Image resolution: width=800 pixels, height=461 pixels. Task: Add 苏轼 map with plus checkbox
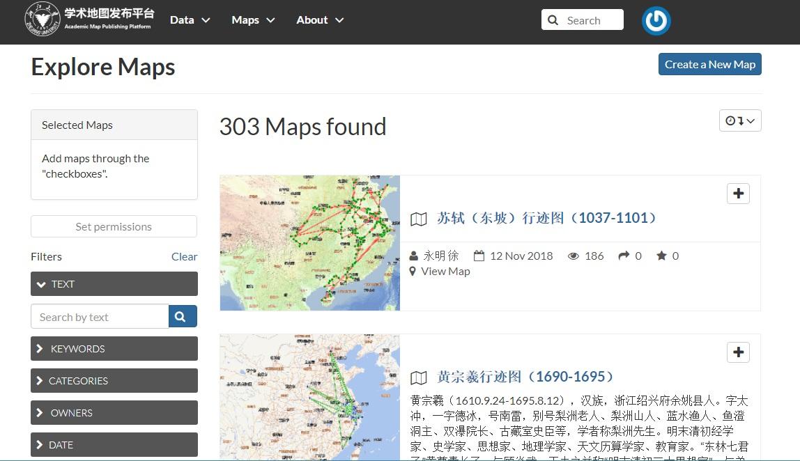point(738,194)
